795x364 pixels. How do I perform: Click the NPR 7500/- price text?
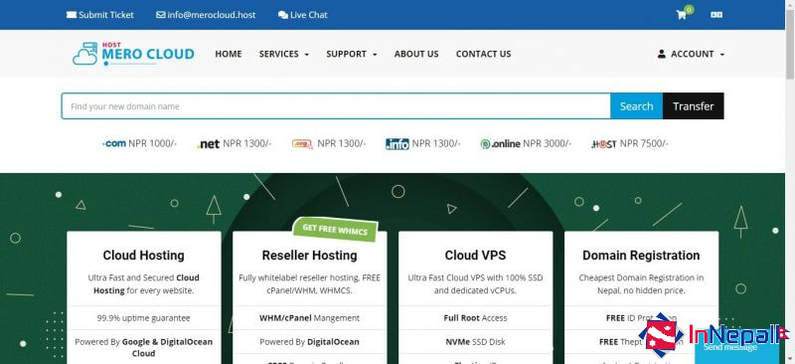pyautogui.click(x=644, y=143)
